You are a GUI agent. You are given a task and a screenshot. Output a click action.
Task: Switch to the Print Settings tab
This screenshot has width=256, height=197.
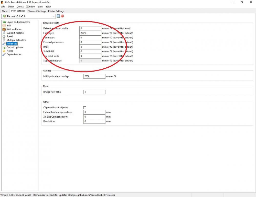click(18, 11)
